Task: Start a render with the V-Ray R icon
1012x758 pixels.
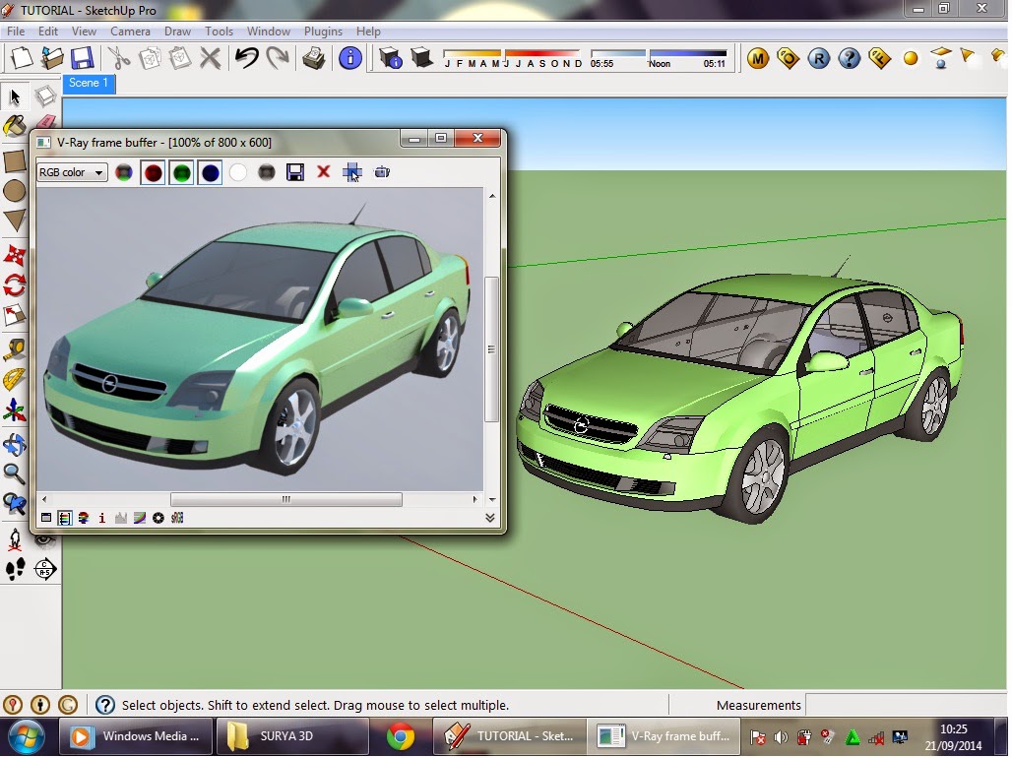Action: [x=818, y=59]
